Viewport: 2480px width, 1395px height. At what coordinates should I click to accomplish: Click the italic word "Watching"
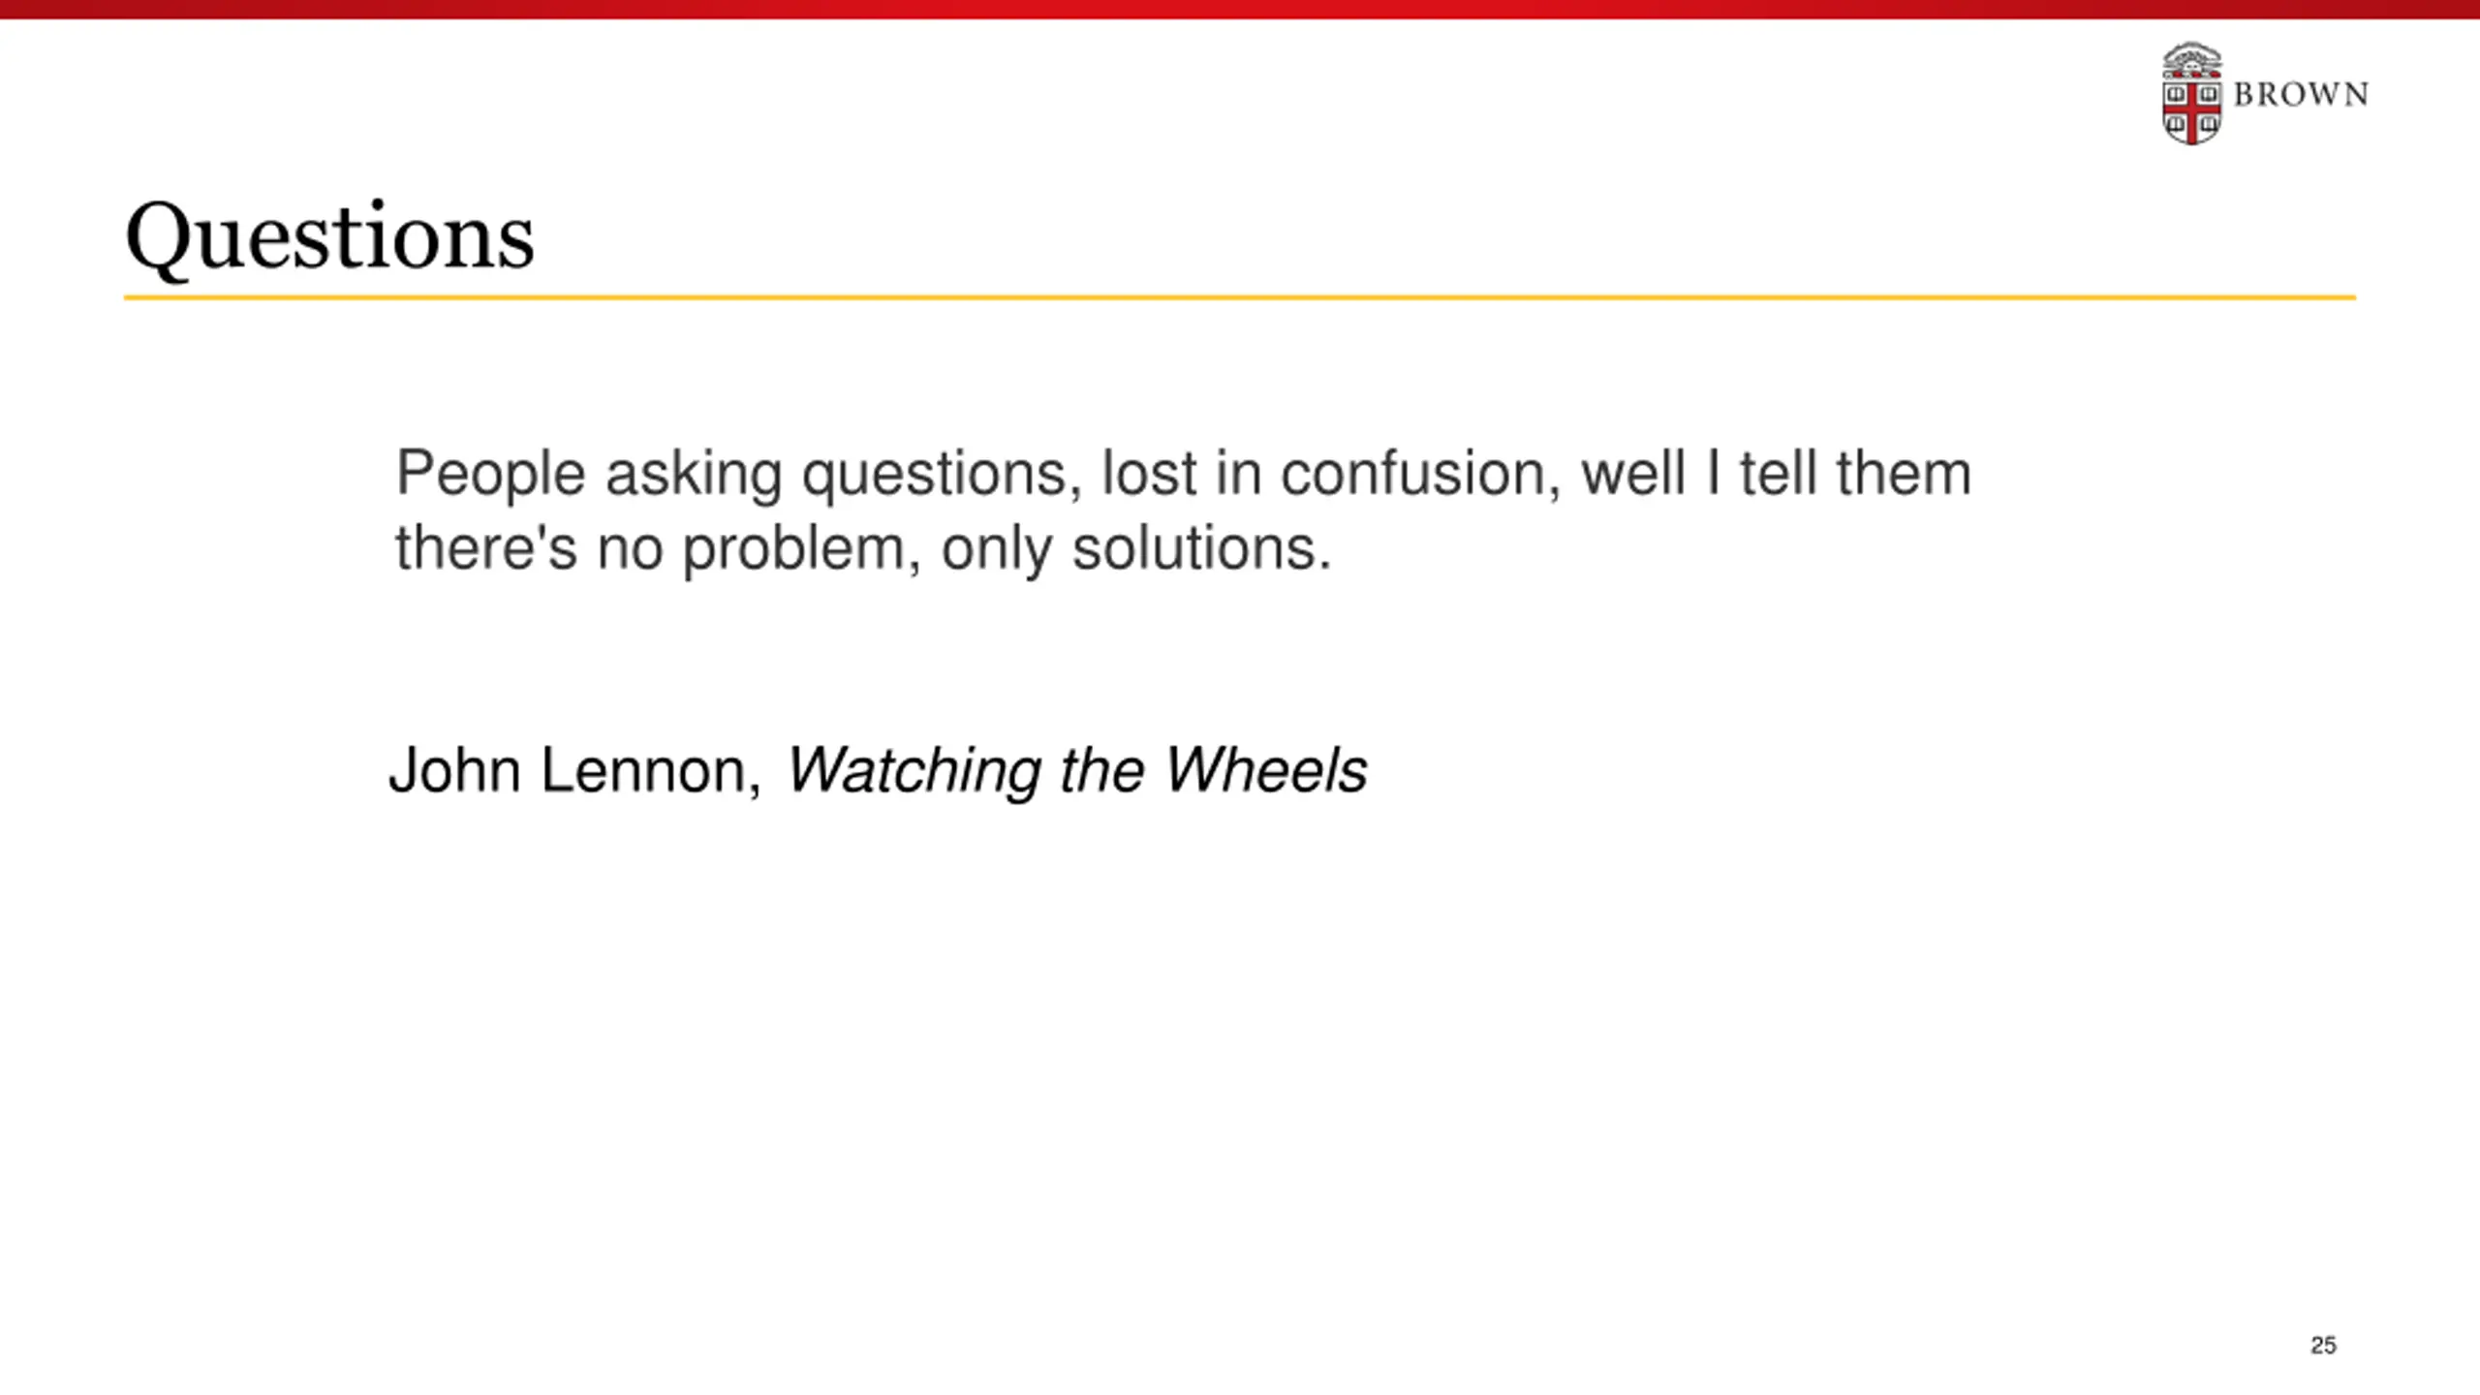(x=914, y=771)
